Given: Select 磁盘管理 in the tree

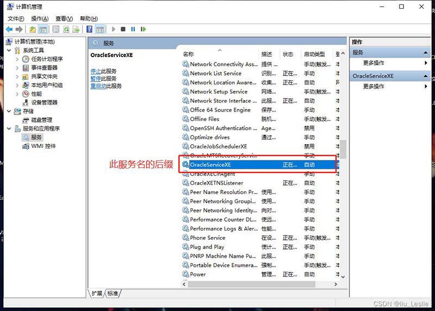Looking at the screenshot, I should point(41,120).
